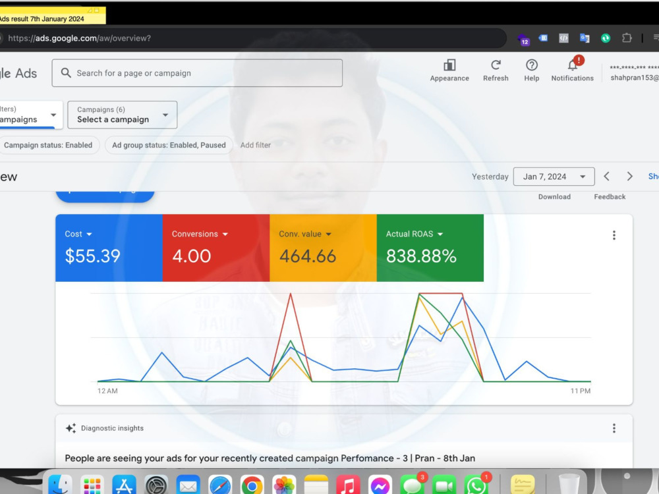Viewport: 659px width, 494px height.
Task: Expand the Select a campaign dropdown
Action: [x=123, y=115]
